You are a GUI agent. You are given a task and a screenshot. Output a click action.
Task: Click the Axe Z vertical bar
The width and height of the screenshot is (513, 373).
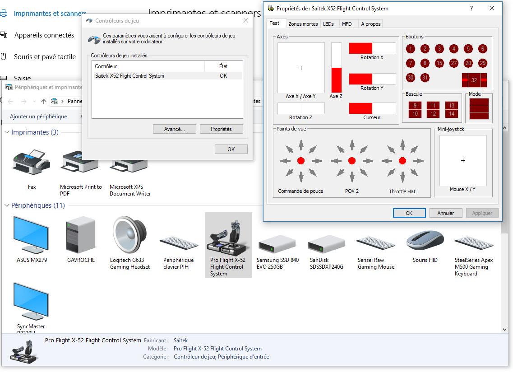point(336,68)
